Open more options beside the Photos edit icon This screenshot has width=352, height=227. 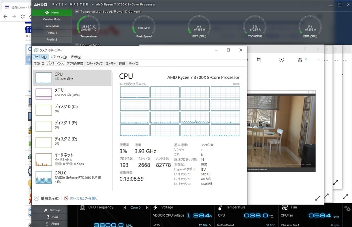click(318, 60)
